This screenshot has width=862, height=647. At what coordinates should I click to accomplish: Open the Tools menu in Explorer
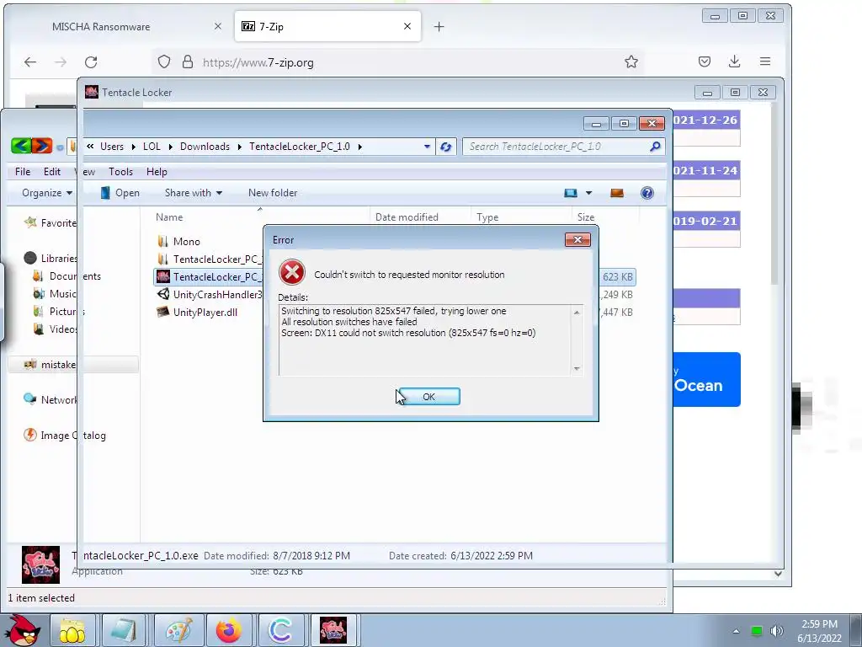click(x=120, y=172)
